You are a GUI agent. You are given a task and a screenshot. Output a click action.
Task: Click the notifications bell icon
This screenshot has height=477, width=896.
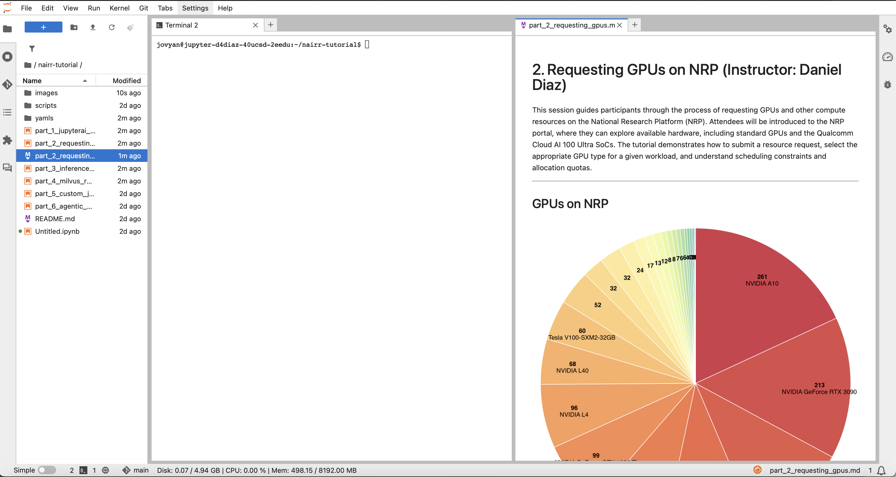tap(881, 470)
